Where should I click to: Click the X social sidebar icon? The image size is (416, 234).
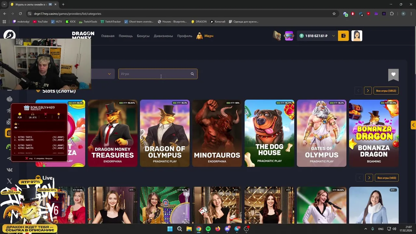pyautogui.click(x=9, y=181)
